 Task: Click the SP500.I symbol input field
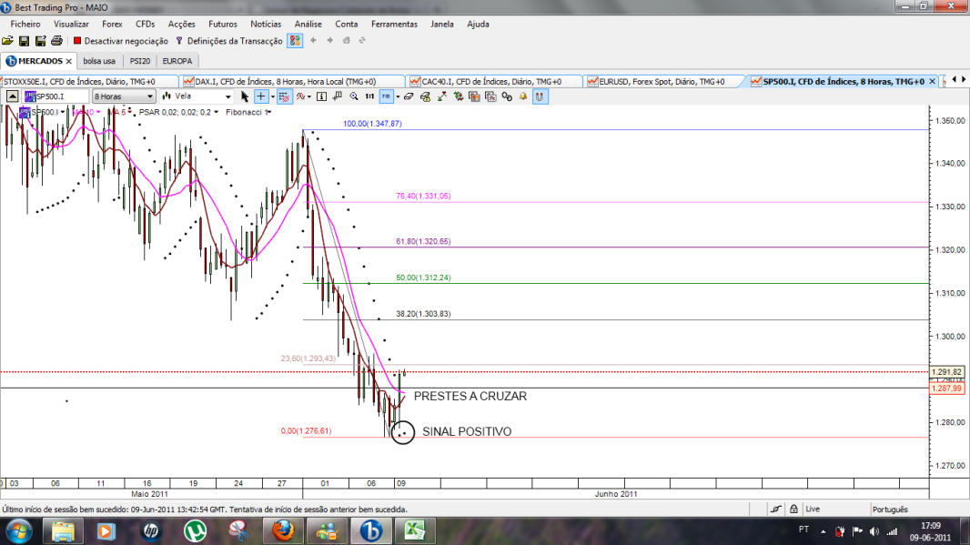[x=56, y=96]
